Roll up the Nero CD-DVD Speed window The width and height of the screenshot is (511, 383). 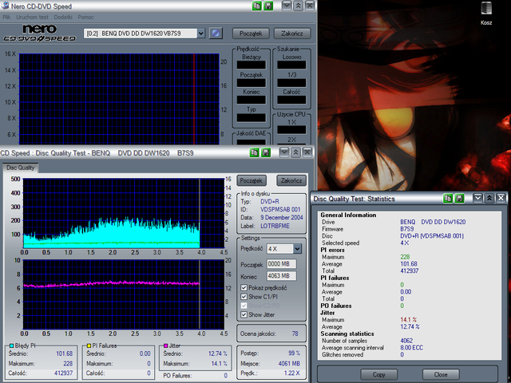click(298, 6)
